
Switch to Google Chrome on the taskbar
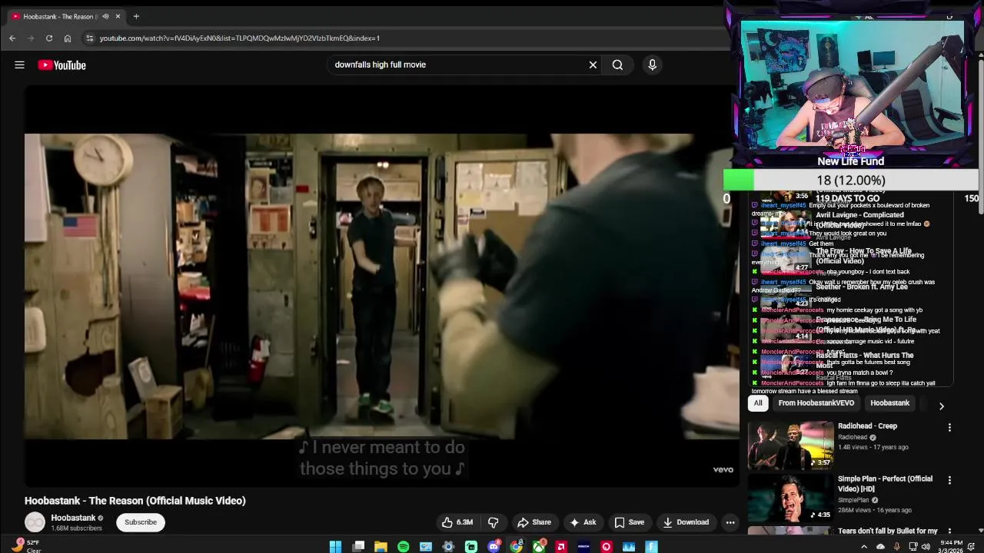tap(516, 547)
